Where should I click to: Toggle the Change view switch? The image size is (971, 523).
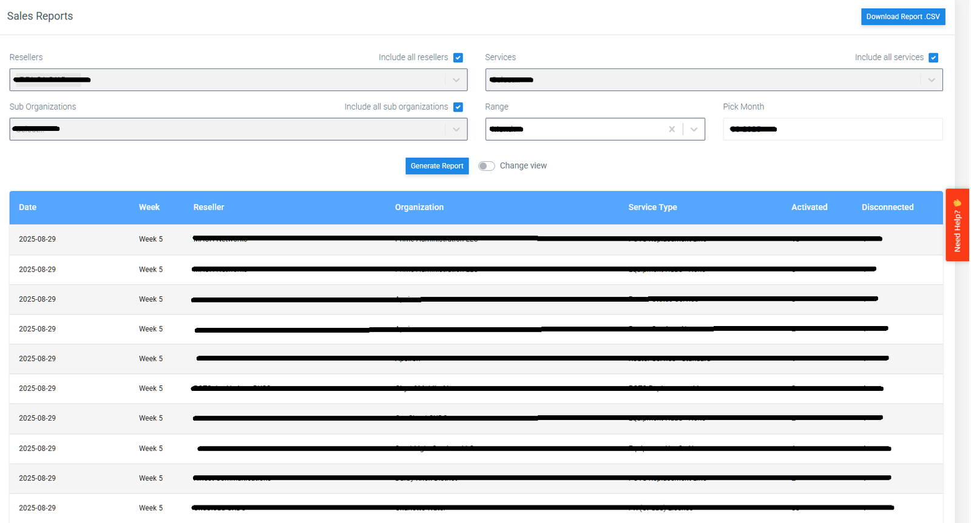[x=486, y=166]
